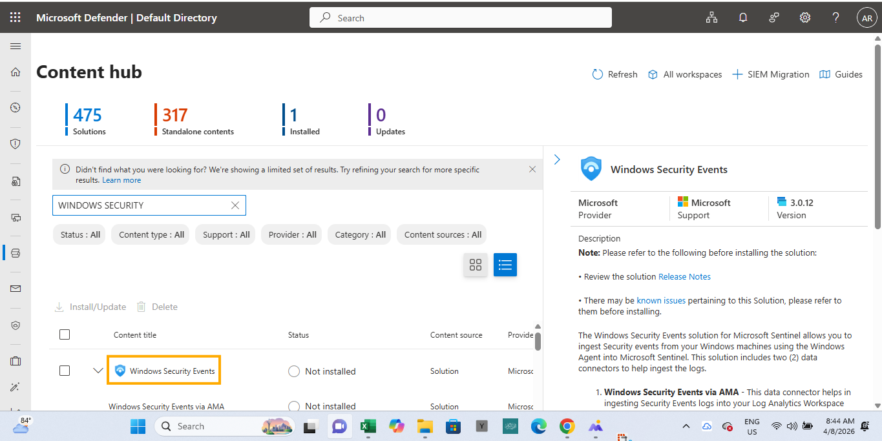Open the AR account avatar
This screenshot has height=441, width=882.
[866, 18]
